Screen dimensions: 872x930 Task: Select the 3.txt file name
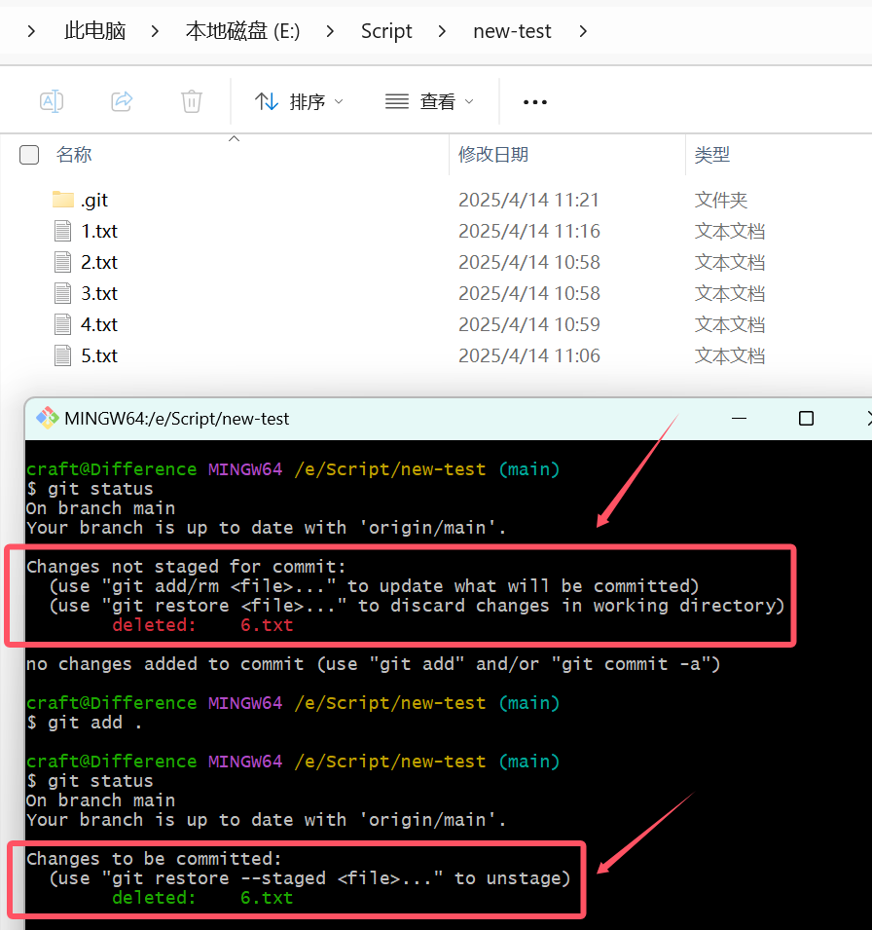point(99,293)
